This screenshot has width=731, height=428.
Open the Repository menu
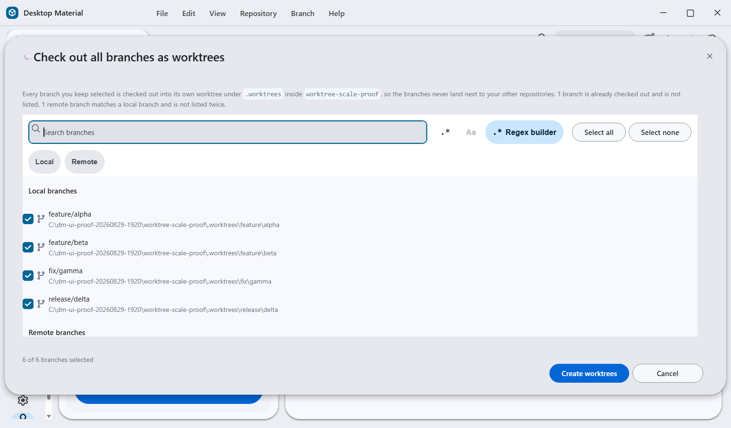tap(258, 13)
